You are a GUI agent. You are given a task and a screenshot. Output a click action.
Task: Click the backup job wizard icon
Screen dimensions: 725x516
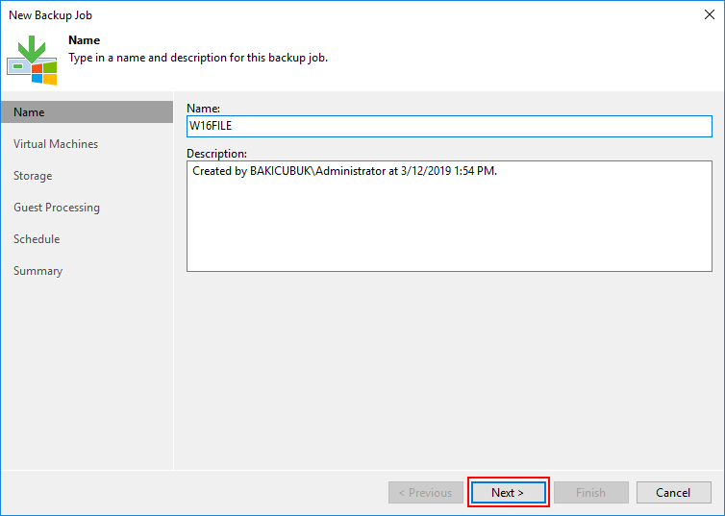[x=32, y=60]
